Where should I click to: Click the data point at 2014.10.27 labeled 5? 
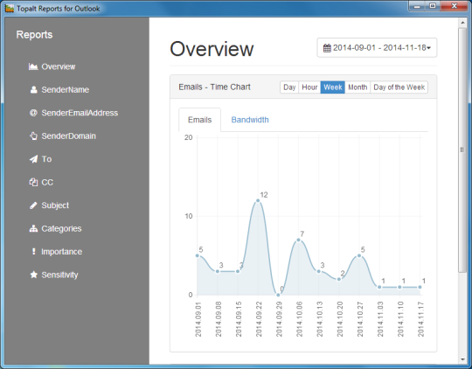tap(359, 255)
